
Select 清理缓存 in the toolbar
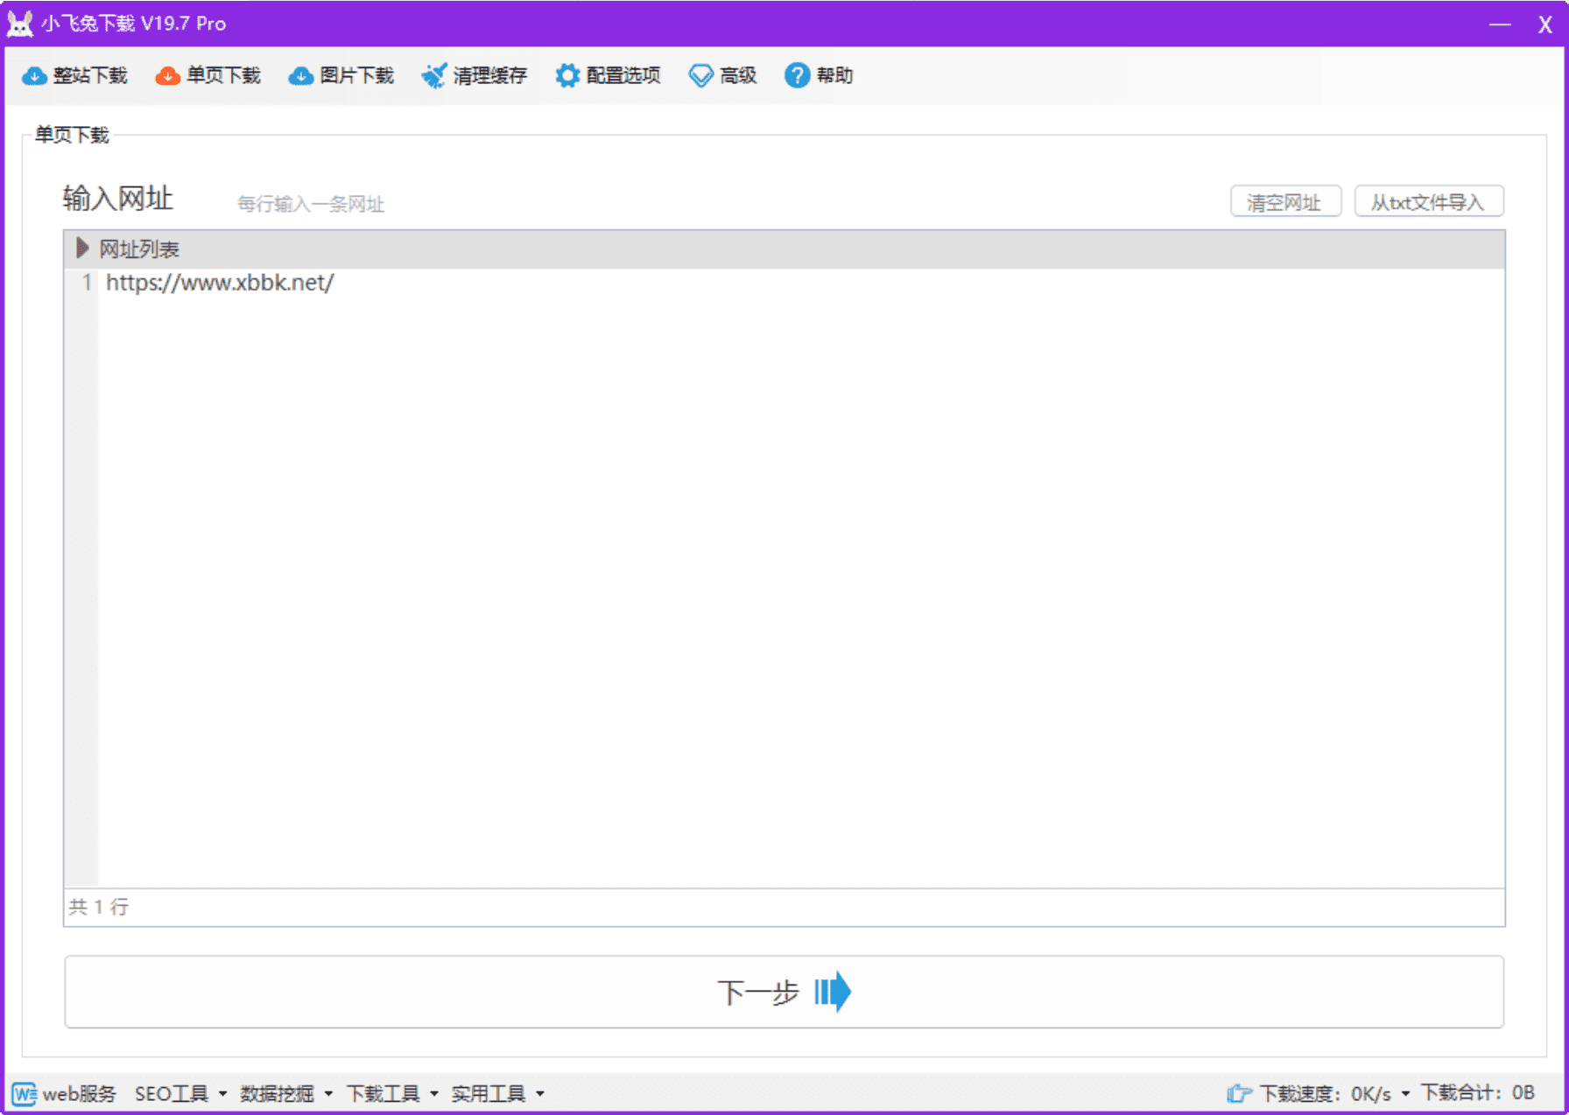click(489, 76)
